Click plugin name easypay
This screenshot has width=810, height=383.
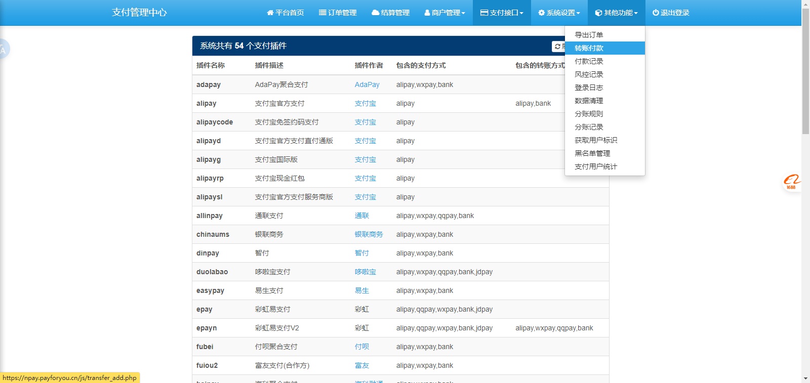click(210, 290)
